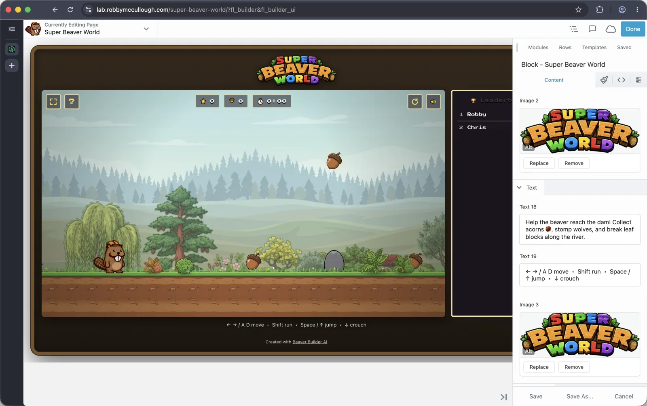Viewport: 647px width, 406px height.
Task: Click the acorn counter in game HUD
Action: tap(236, 101)
